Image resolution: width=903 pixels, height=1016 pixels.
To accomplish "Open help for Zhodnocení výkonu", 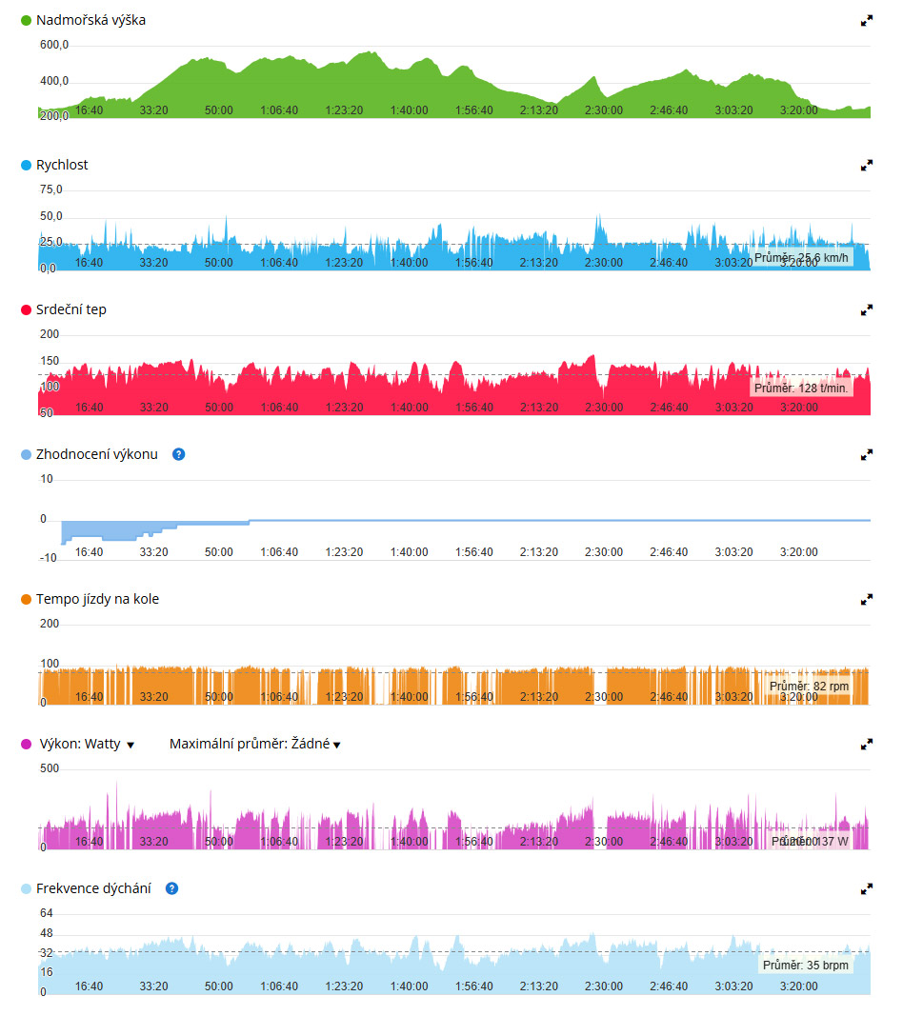I will pyautogui.click(x=178, y=454).
